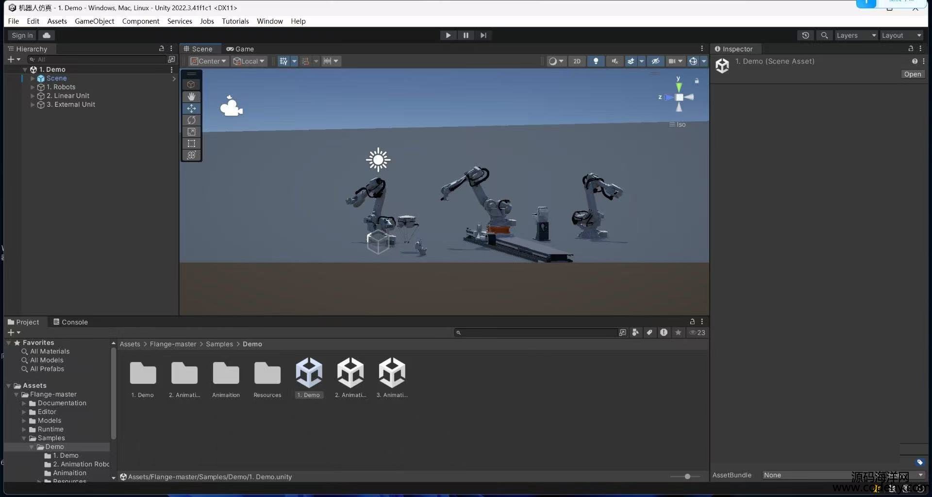The height and width of the screenshot is (497, 932).
Task: Open the cube tool settings overlay button
Action: (191, 84)
